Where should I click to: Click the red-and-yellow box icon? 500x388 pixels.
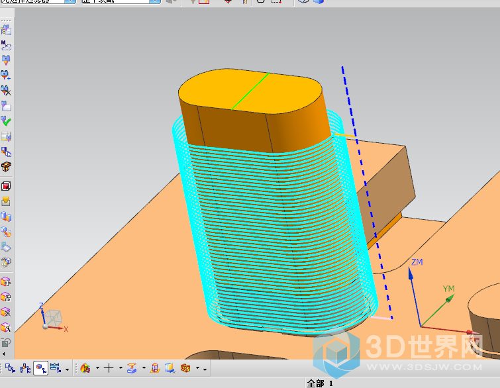[x=6, y=166]
